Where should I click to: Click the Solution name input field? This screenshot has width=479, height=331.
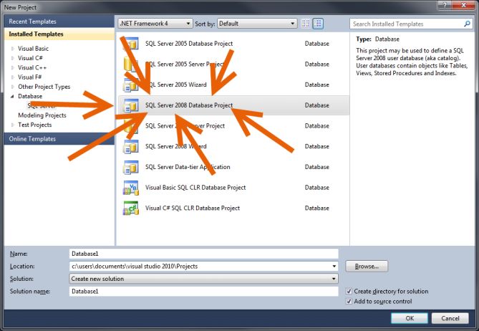204,292
